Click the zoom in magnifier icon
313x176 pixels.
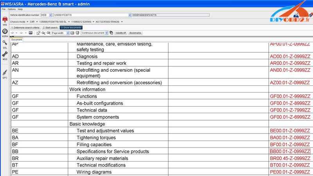click(43, 33)
